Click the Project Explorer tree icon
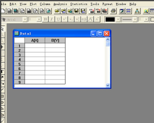Screen dimensions: 154x123 coord(137,11)
